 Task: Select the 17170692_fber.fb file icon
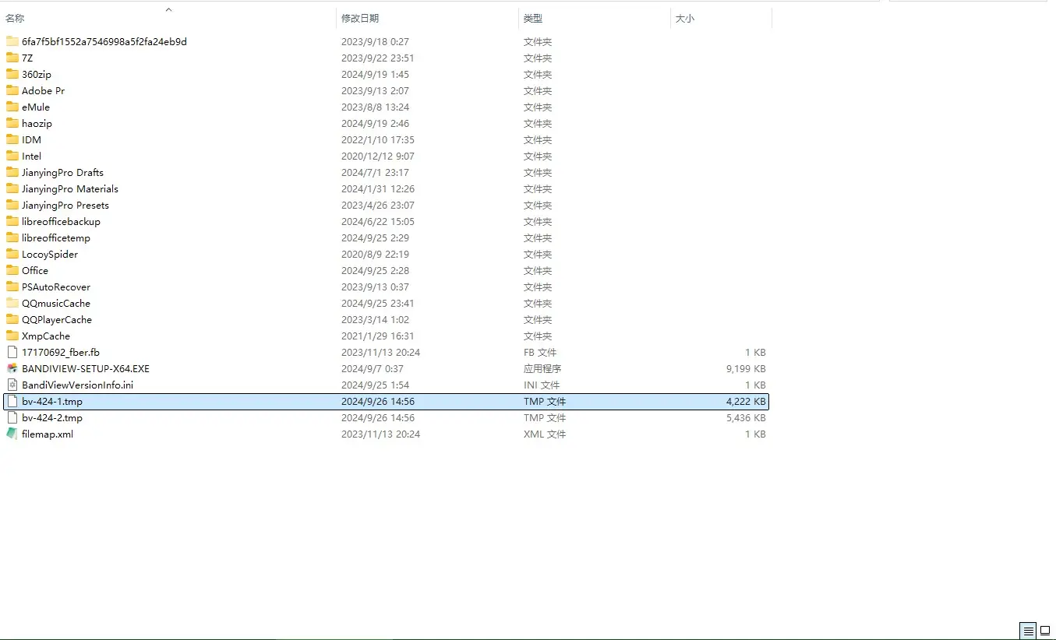tap(12, 352)
